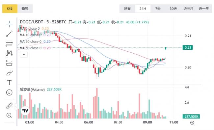Viewport: 214px width, 130px height.
Task: Click the 04:30 time axis label
Action: point(59,122)
